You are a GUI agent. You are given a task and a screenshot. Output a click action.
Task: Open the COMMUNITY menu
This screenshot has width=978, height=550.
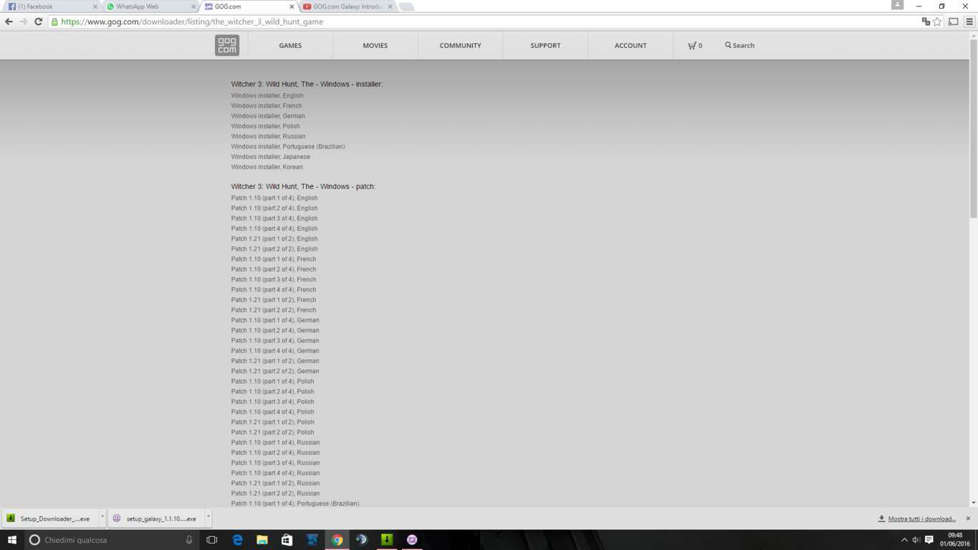(x=460, y=45)
